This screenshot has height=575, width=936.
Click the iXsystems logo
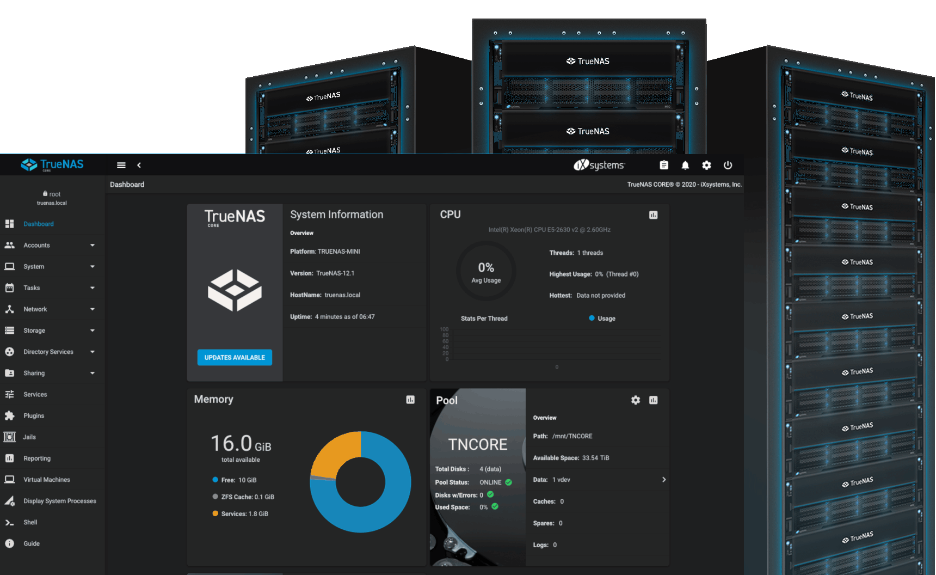coord(599,165)
